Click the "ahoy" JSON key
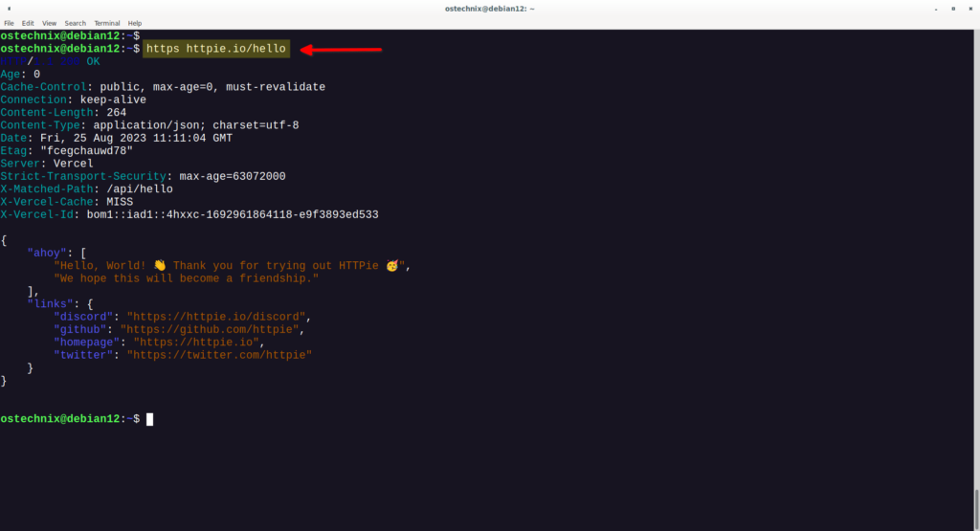Screen dimensions: 980x531 pyautogui.click(x=47, y=253)
